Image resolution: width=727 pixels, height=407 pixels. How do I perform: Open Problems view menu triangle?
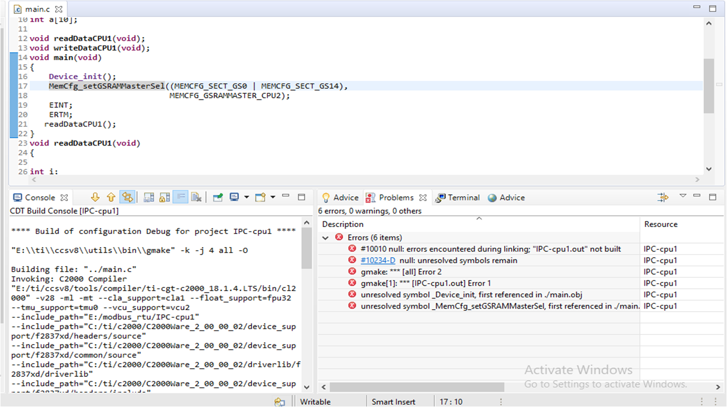coord(683,196)
